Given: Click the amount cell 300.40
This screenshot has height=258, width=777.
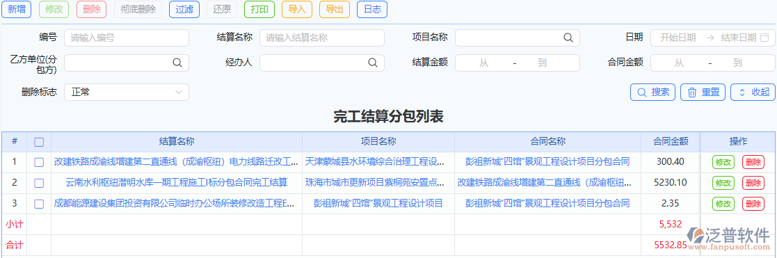Looking at the screenshot, I should click(x=671, y=161).
